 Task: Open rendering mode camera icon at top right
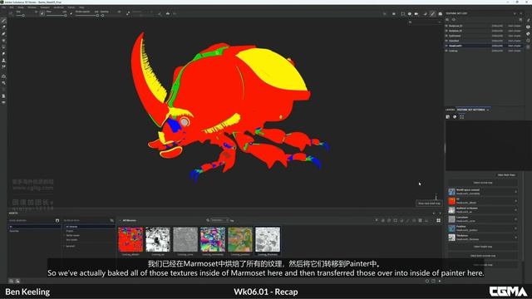coord(440,14)
